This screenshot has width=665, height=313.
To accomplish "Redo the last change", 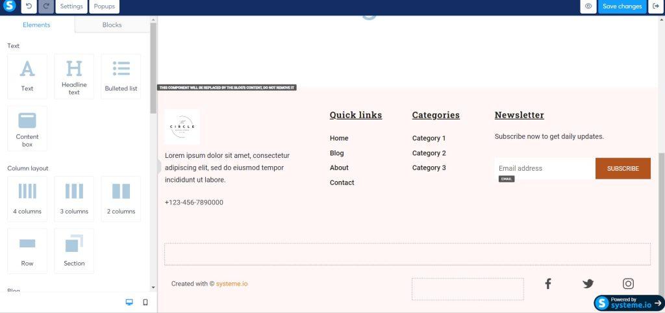I will (x=46, y=6).
